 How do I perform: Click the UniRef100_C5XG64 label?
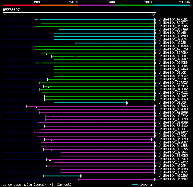(173, 136)
